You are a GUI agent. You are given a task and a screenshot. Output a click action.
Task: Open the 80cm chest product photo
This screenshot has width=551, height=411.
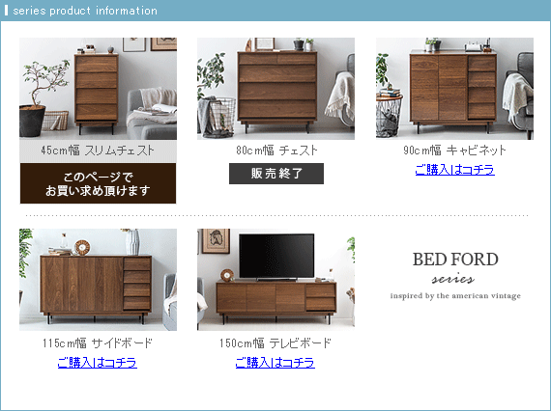(x=275, y=89)
